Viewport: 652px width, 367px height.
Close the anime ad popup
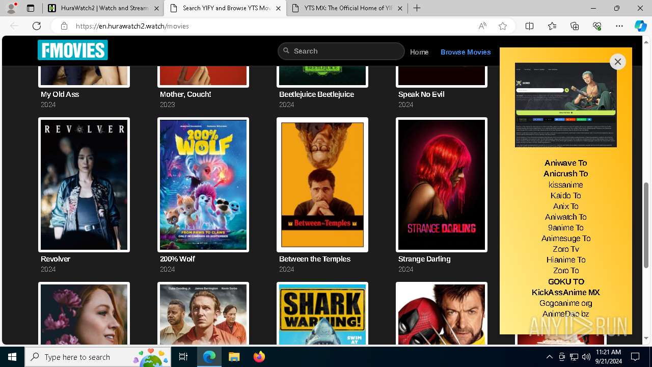(617, 62)
